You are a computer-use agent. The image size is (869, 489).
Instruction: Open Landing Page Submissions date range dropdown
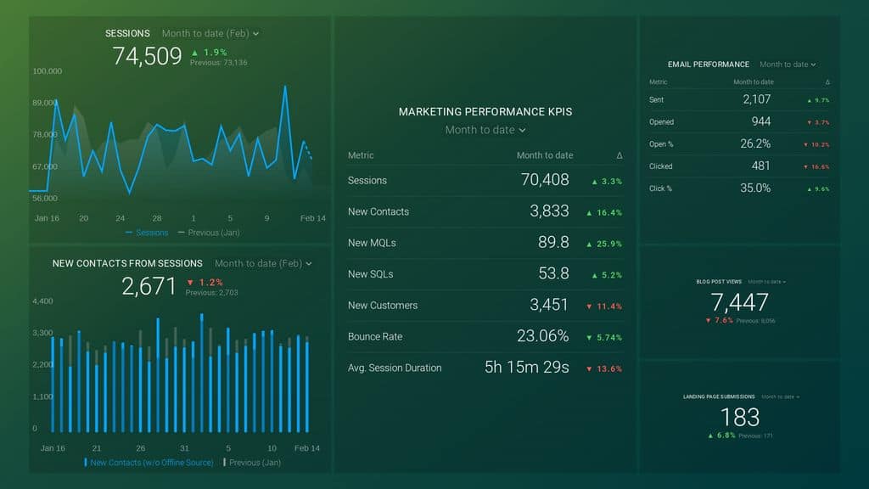(x=780, y=396)
